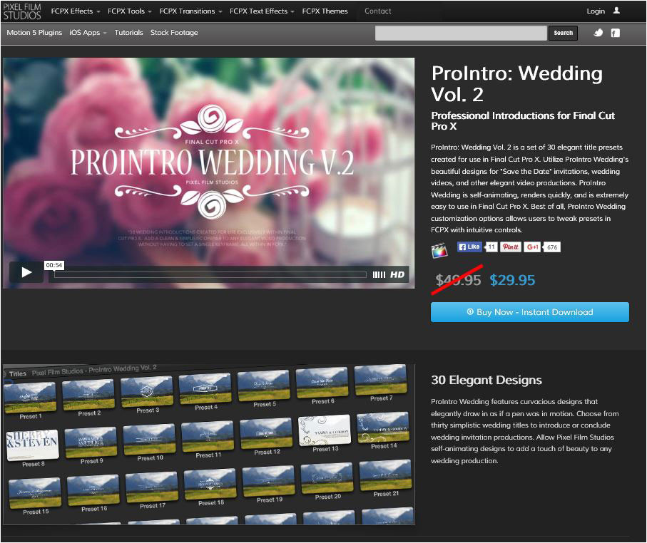Screen dimensions: 647x543
Task: Select the Preset 8 Sherry & Steven thumbnail
Action: 33,445
